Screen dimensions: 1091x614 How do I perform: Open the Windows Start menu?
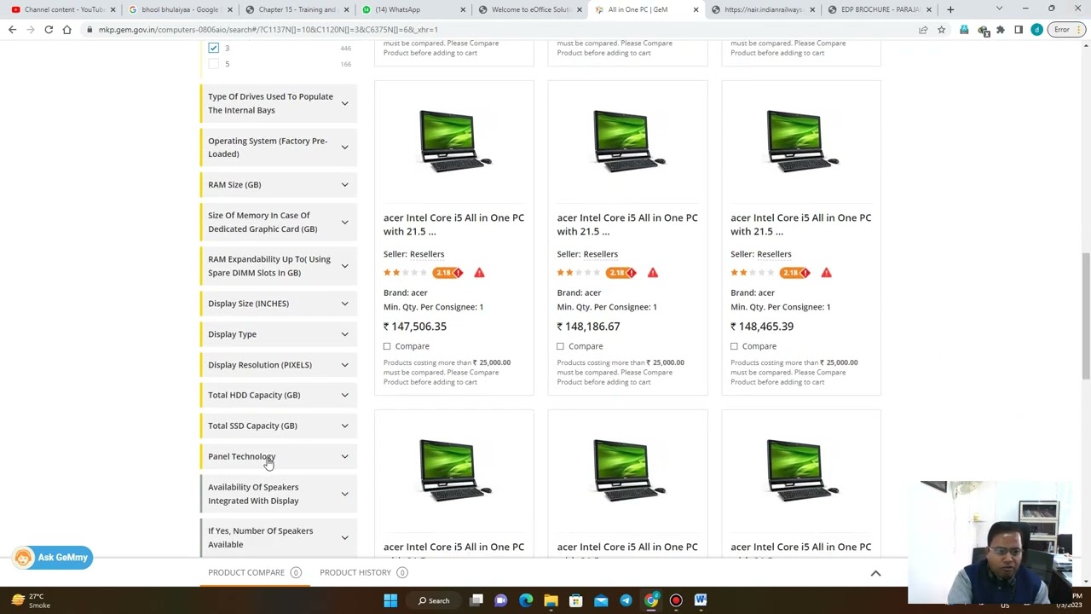pos(390,600)
